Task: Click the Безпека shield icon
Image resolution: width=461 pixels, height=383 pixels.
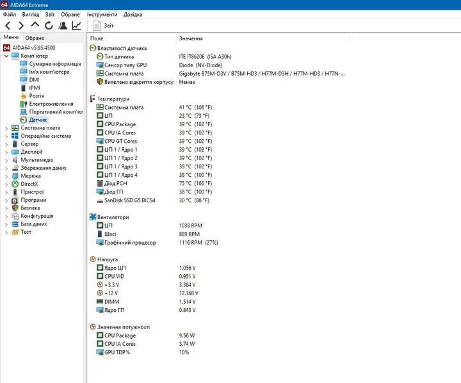Action: 15,208
